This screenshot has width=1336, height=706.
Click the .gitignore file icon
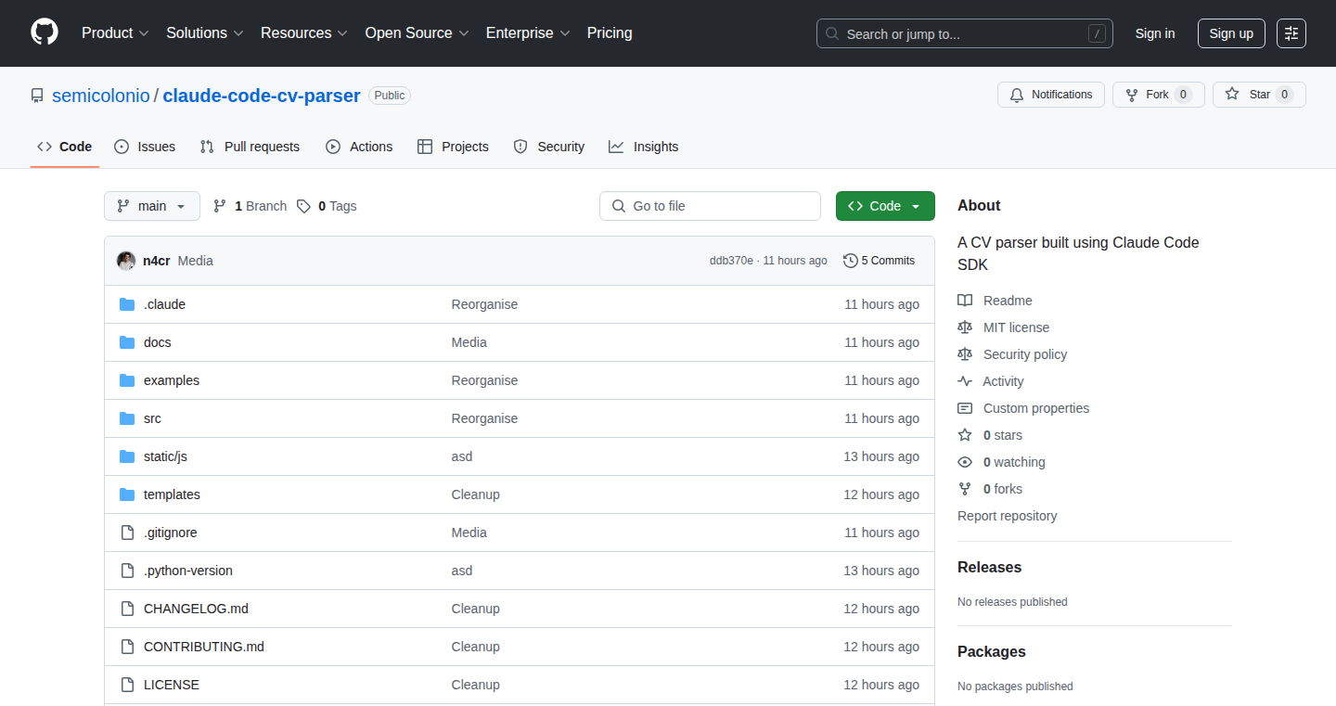click(127, 533)
